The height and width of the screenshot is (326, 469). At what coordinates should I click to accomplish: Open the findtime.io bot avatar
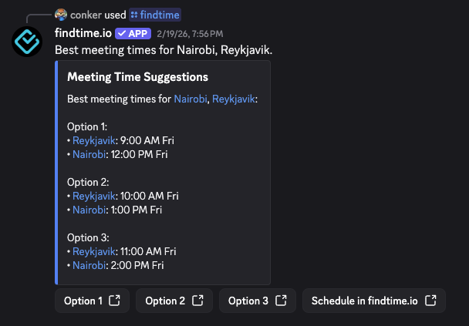27,42
